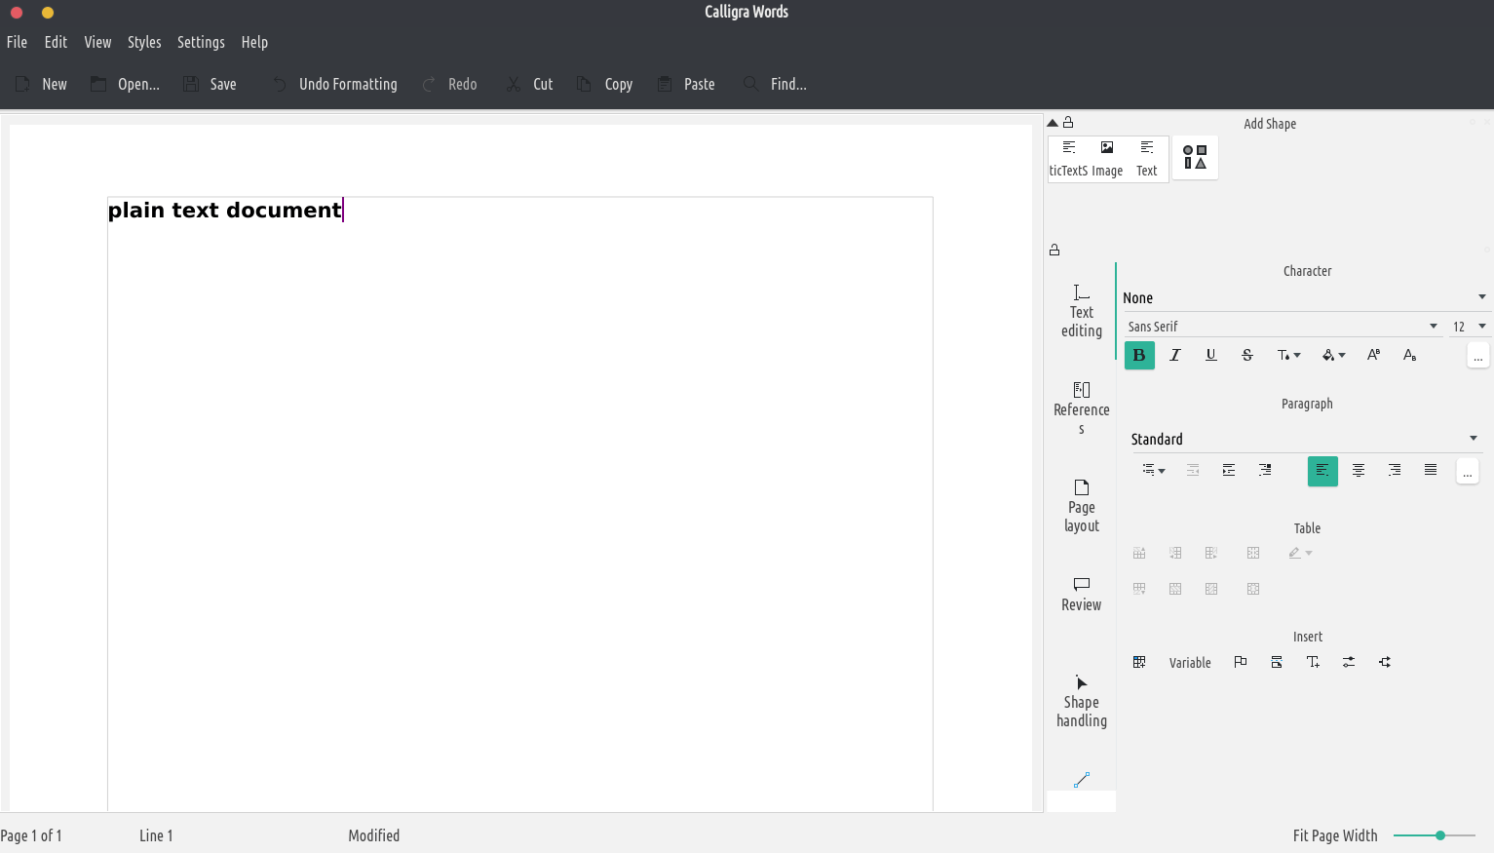
Task: Toggle bold formatting off
Action: [1139, 355]
